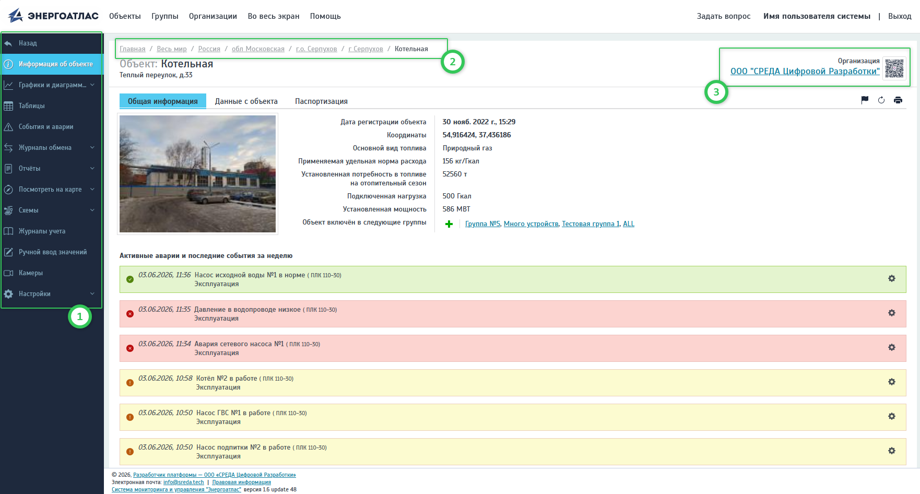Click the green plus icon to add a group
This screenshot has width=920, height=494.
[x=449, y=224]
